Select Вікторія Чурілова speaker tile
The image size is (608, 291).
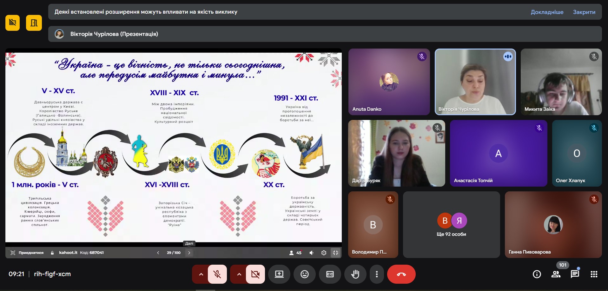475,82
